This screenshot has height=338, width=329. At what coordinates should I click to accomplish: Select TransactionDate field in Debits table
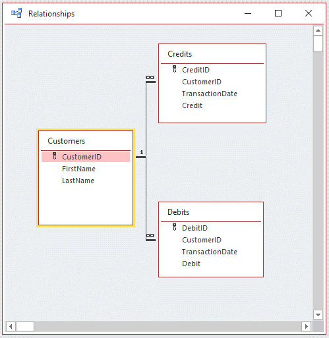coord(210,252)
